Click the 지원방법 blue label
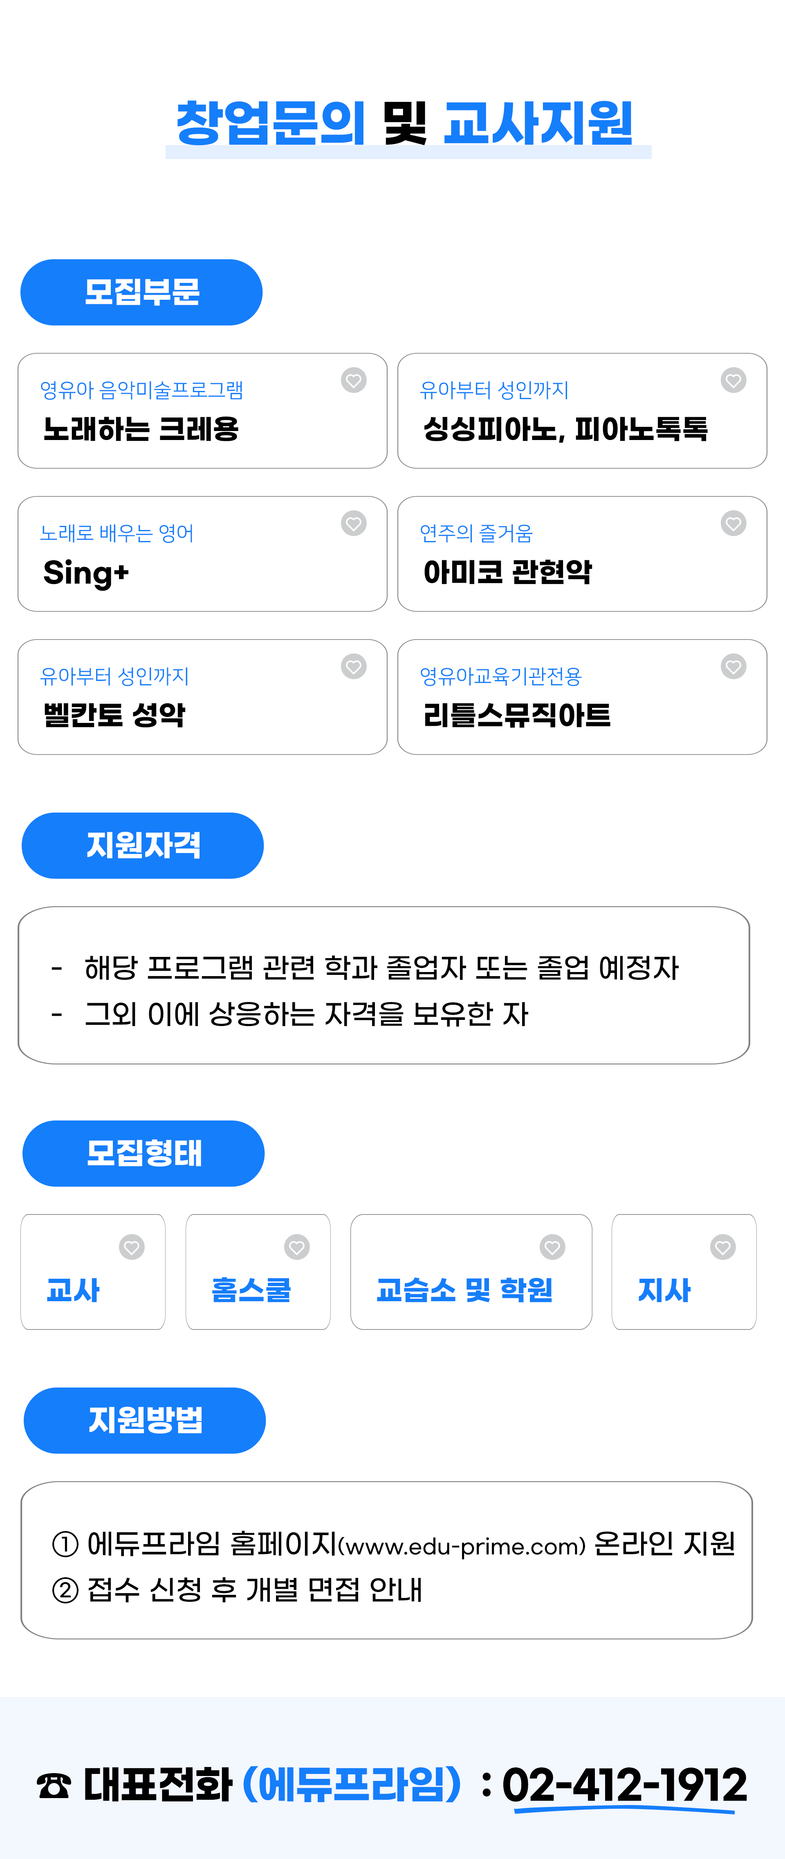785x1859 pixels. pyautogui.click(x=145, y=1420)
